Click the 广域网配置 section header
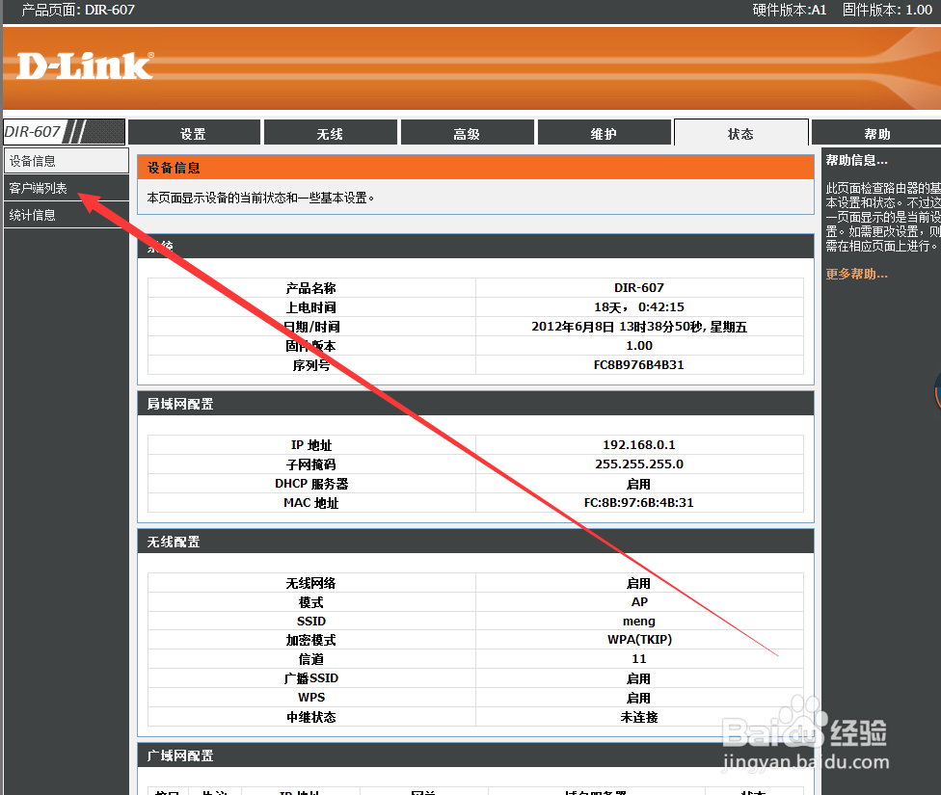Viewport: 941px width, 795px height. pyautogui.click(x=475, y=755)
